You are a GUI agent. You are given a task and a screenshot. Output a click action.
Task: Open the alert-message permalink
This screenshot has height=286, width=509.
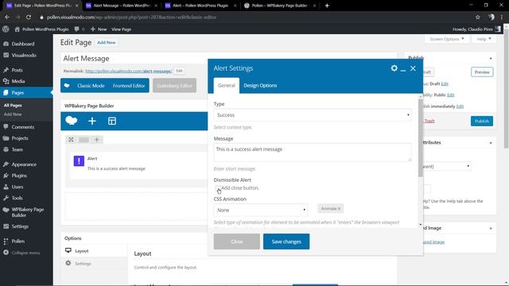tap(129, 71)
